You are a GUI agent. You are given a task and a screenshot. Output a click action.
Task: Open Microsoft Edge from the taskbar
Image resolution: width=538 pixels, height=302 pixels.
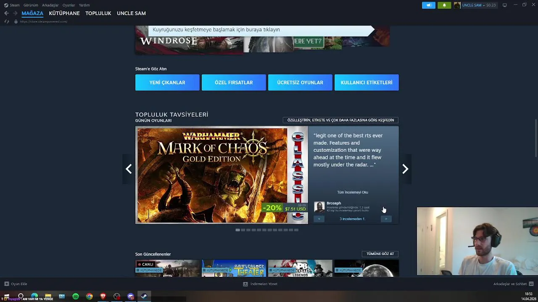coord(34,297)
